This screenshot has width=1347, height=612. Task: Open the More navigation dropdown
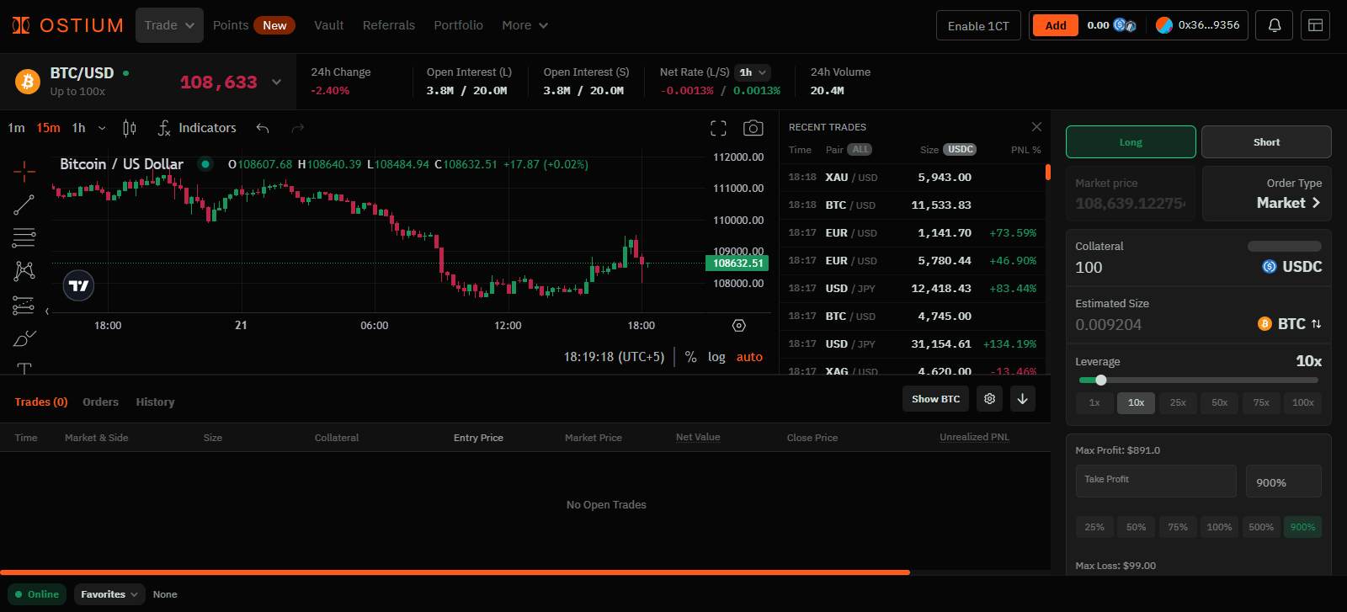tap(524, 25)
